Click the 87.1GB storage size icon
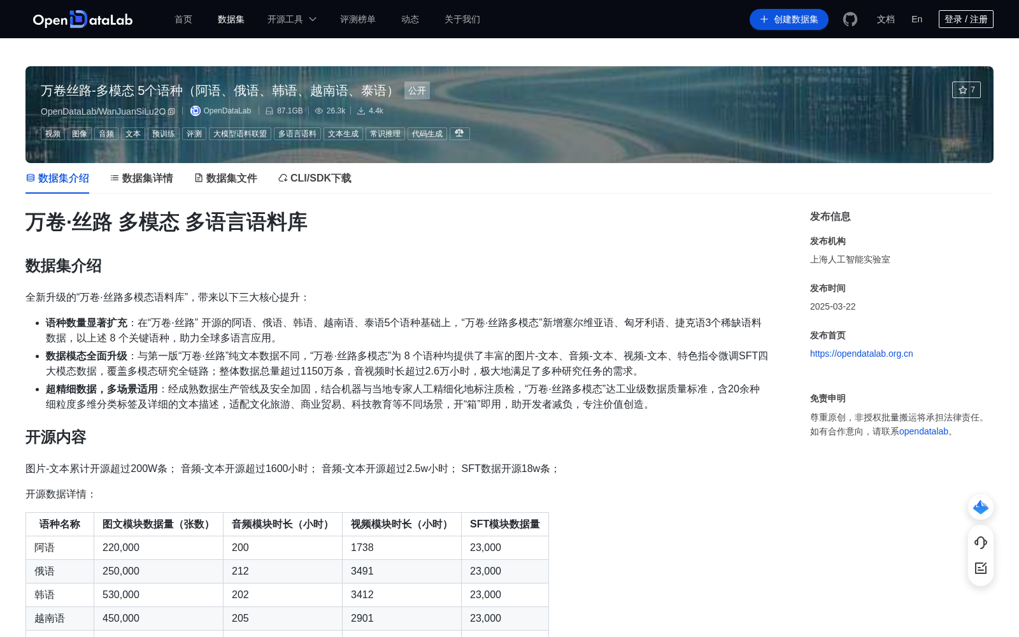The height and width of the screenshot is (637, 1019). 269,111
